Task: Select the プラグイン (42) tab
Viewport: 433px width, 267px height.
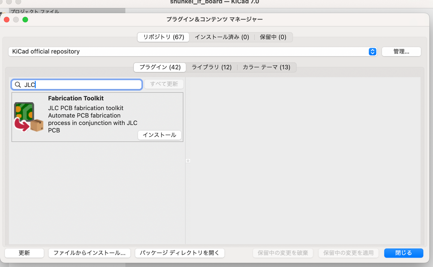Action: [160, 67]
